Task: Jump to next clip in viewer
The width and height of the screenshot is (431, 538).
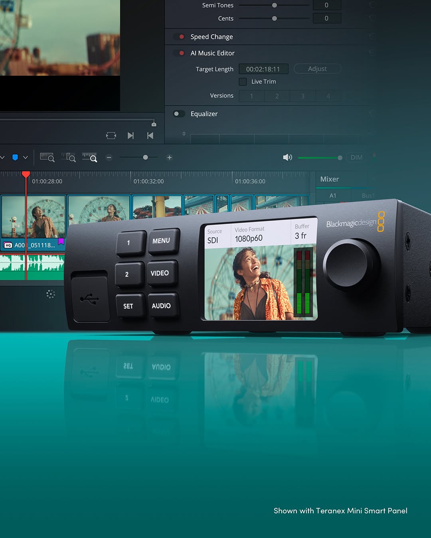Action: pos(130,136)
